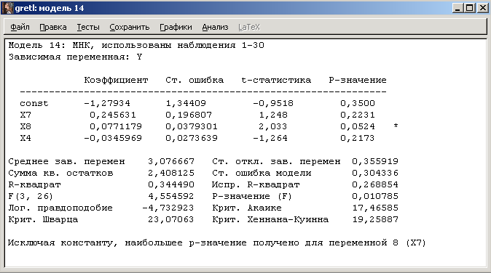This screenshot has width=491, height=273.
Task: Click the X4 P-value 0,2173
Action: coord(358,138)
